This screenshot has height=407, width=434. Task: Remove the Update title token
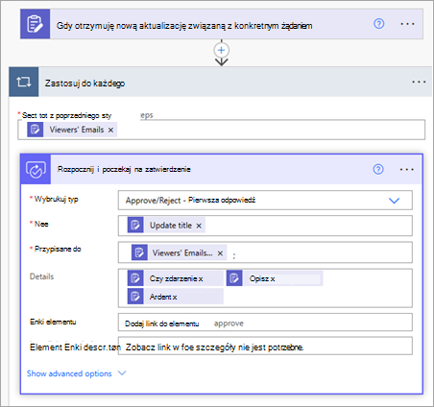coord(199,226)
